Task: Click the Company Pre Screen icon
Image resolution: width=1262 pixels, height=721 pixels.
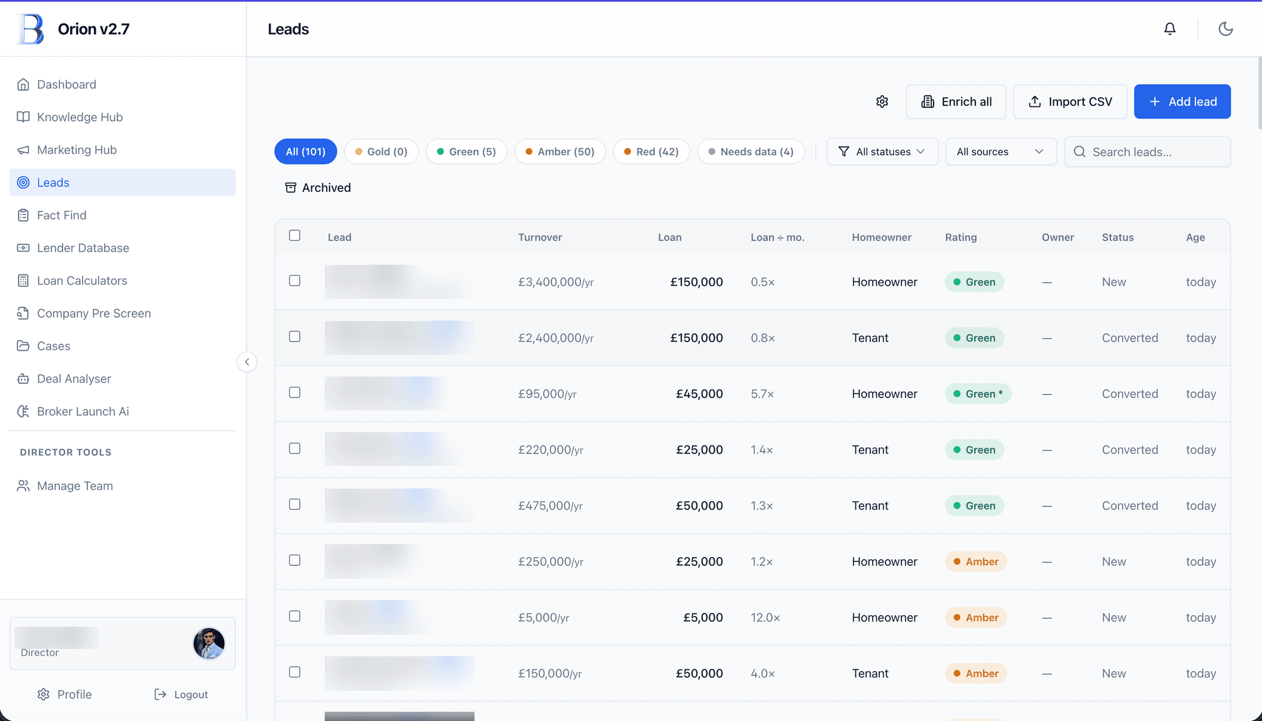Action: [23, 313]
